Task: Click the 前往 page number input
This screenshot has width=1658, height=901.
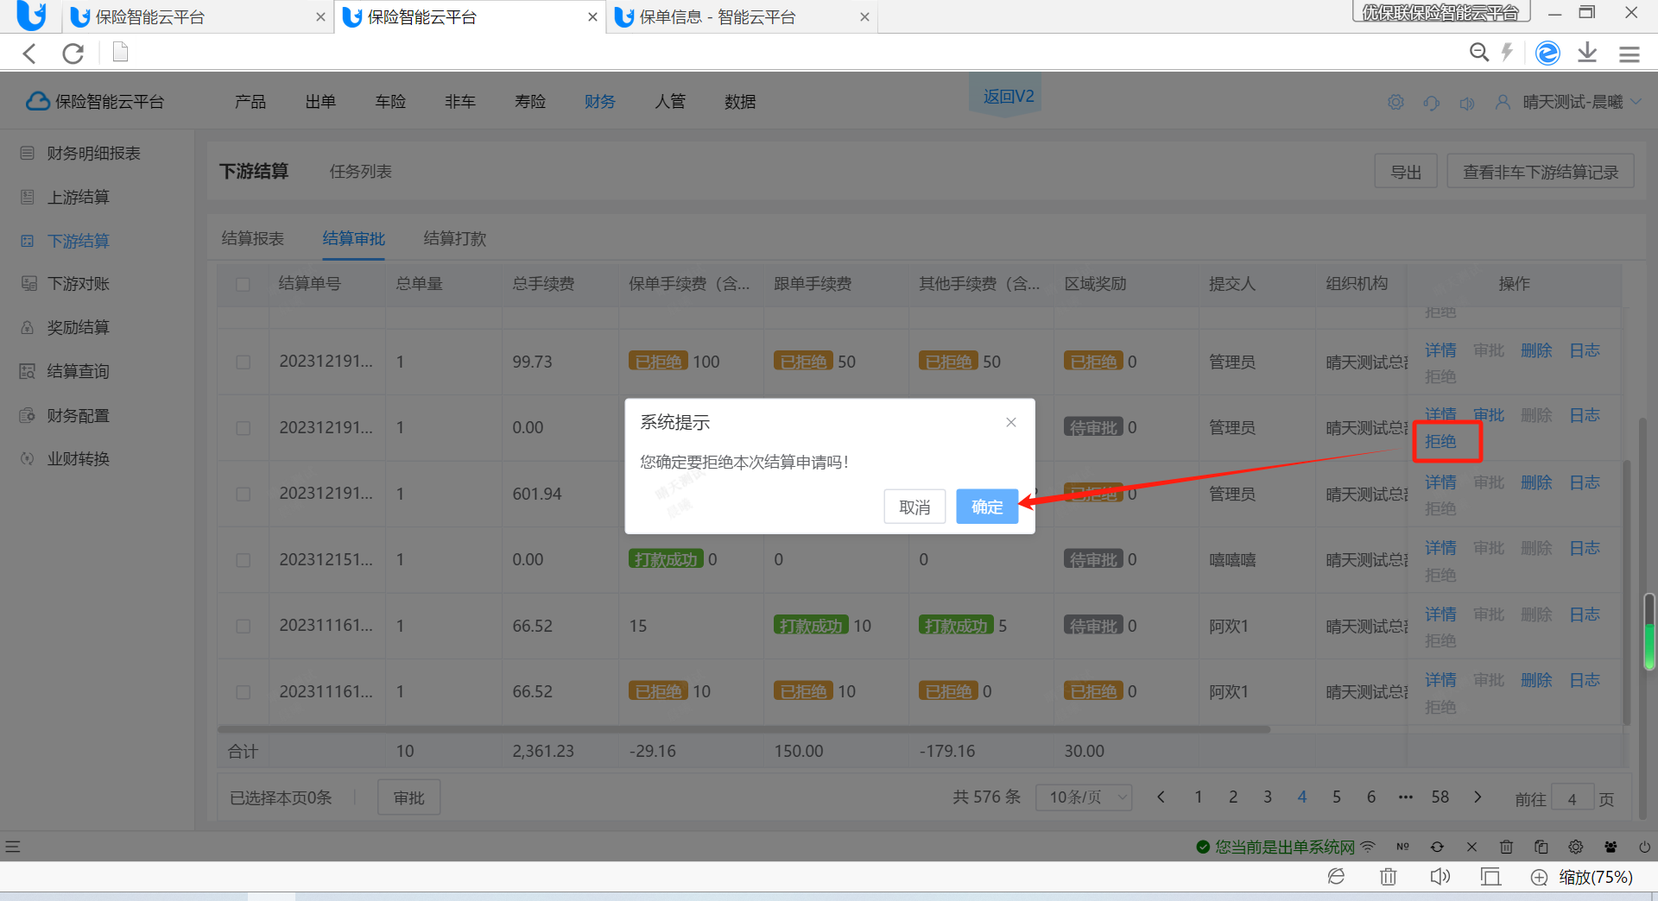Action: [x=1573, y=799]
